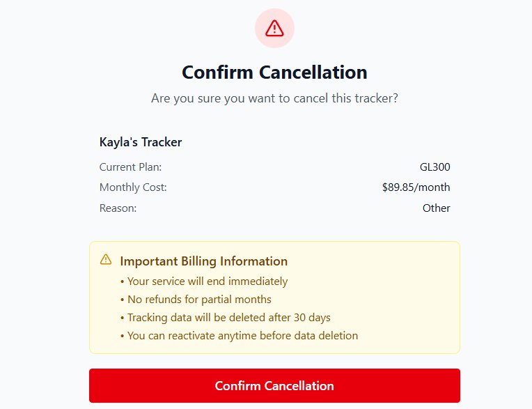Click the Important Billing Information heading
The height and width of the screenshot is (409, 532).
coord(203,261)
